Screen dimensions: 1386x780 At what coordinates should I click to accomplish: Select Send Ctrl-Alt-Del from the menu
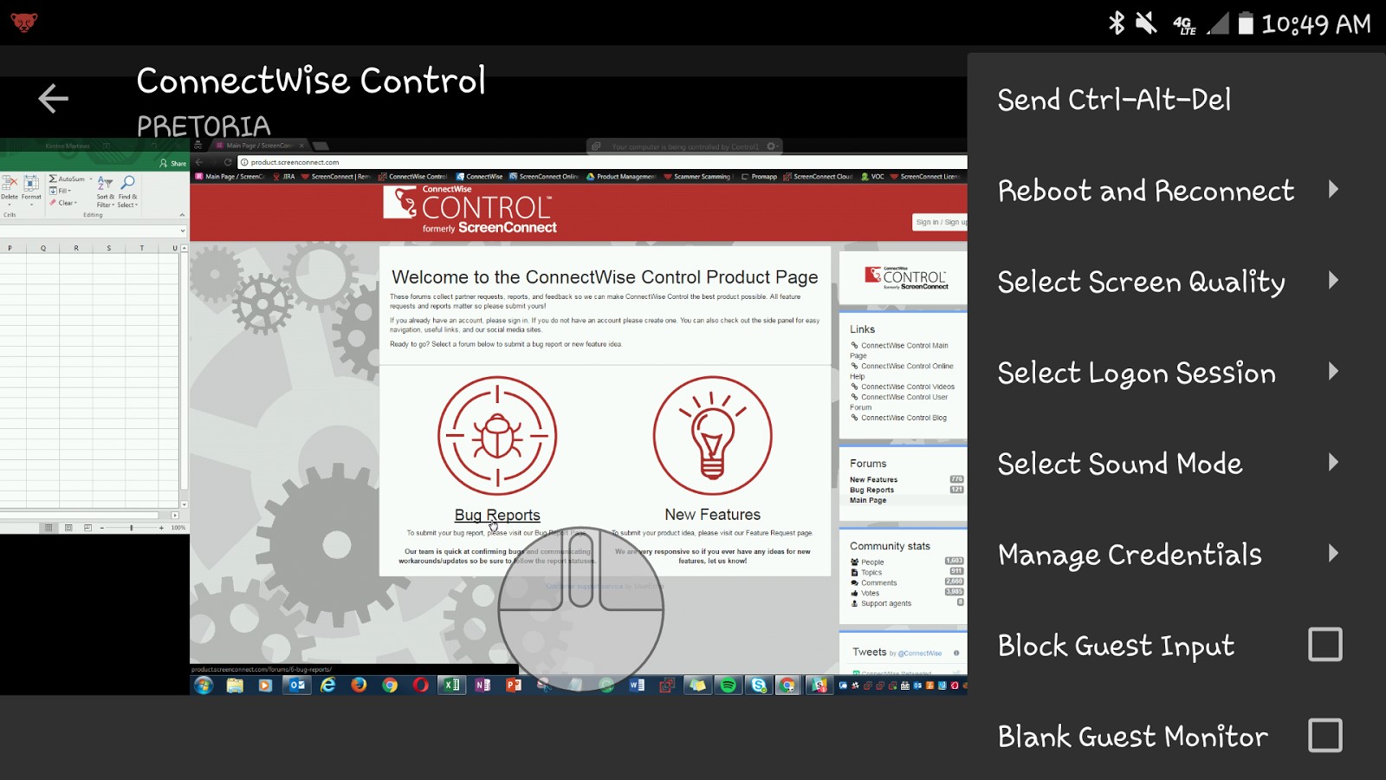tap(1114, 100)
